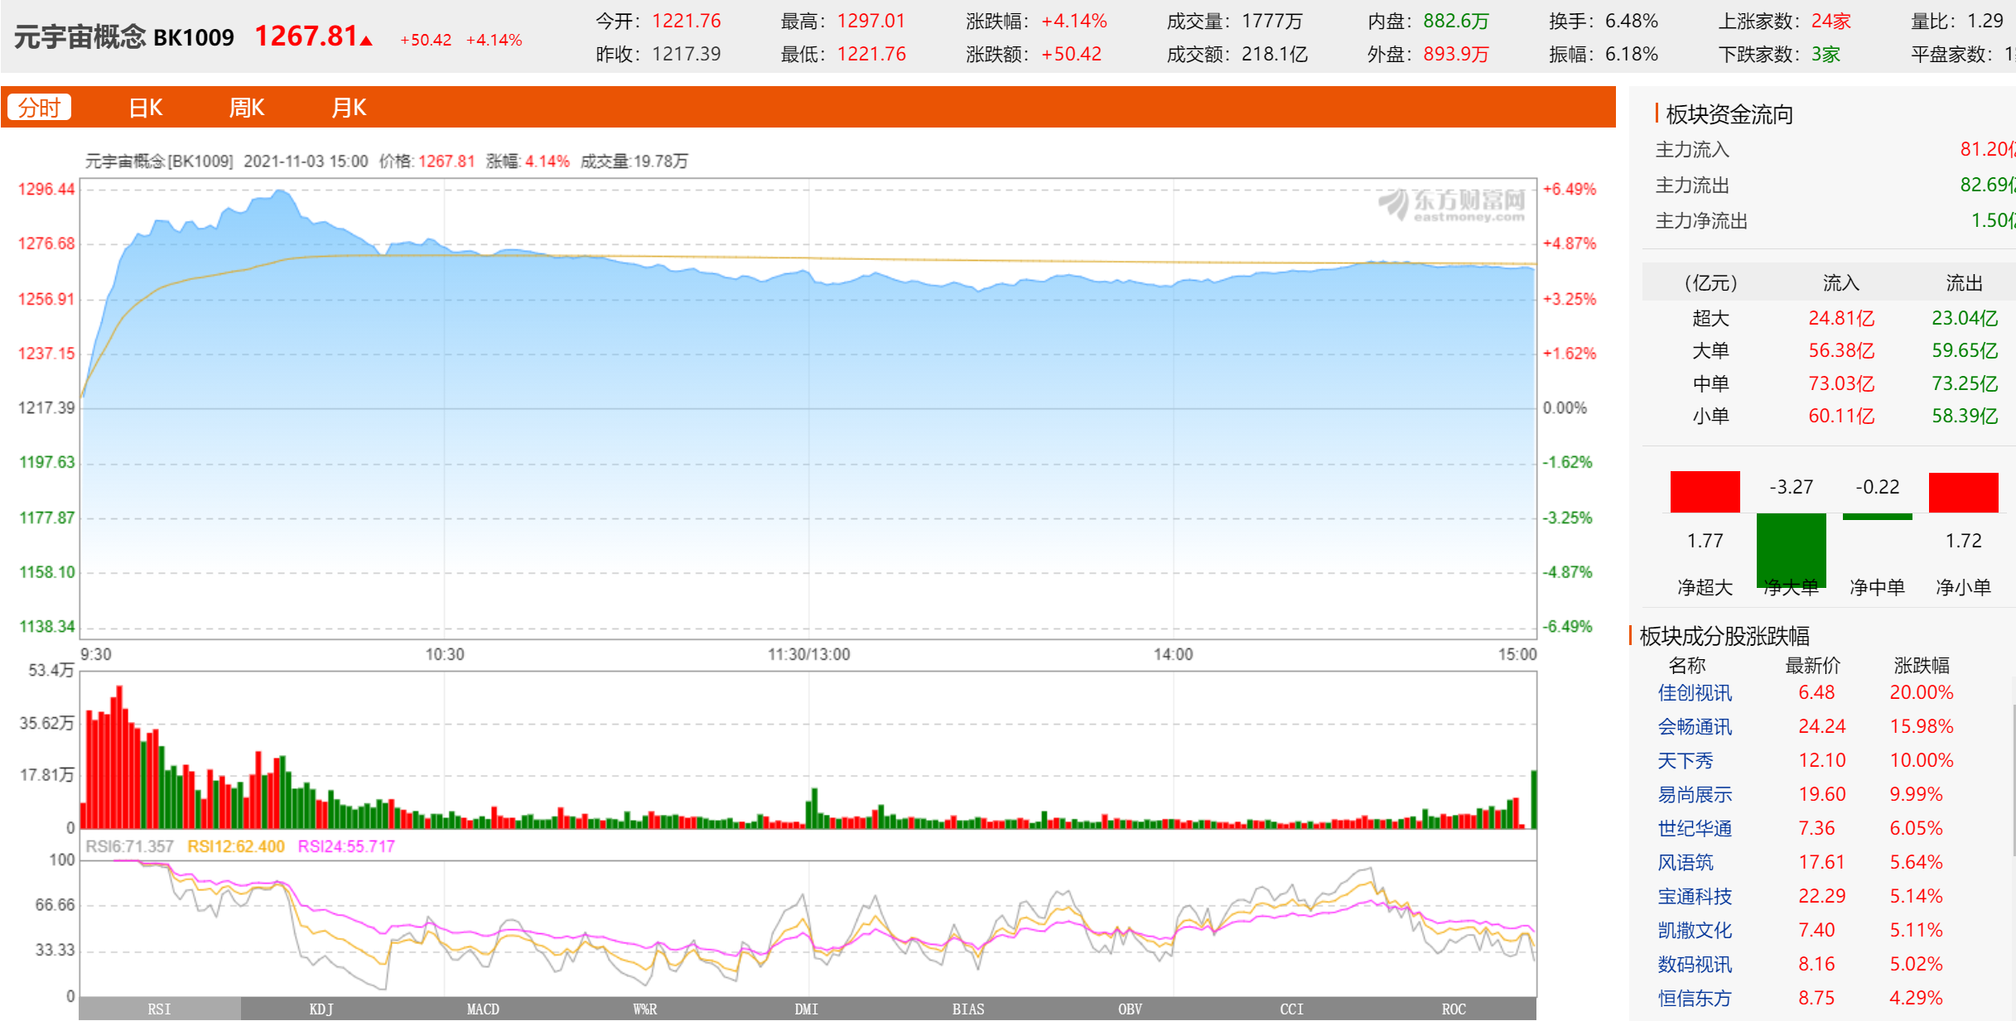Select the ROC indicator tab
Screen dimensions: 2016x1021
1454,1009
